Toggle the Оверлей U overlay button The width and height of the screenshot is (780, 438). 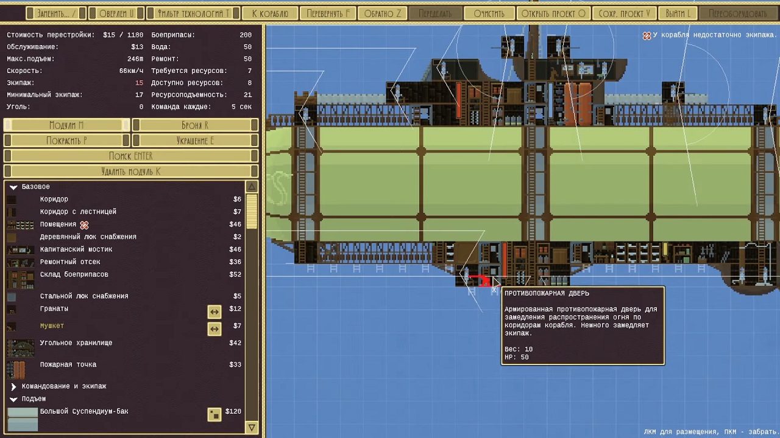(116, 13)
